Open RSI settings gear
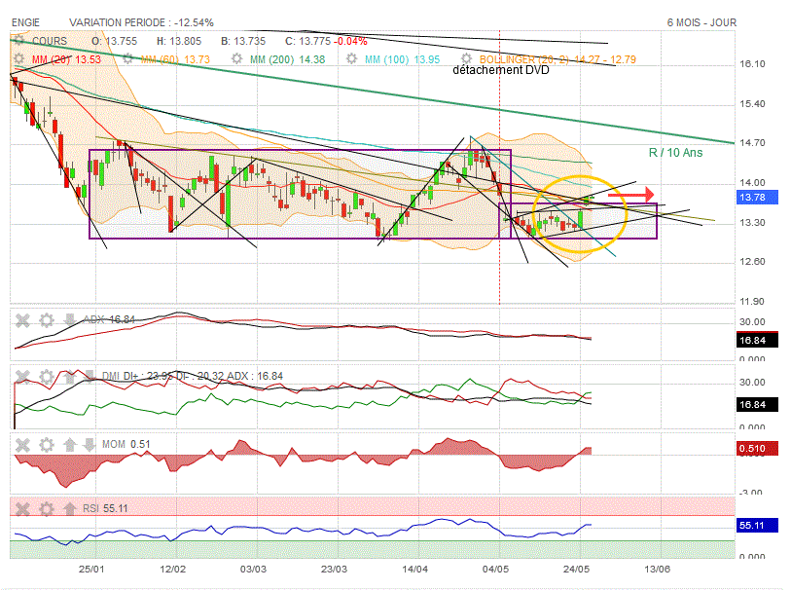This screenshot has height=590, width=791. point(46,508)
